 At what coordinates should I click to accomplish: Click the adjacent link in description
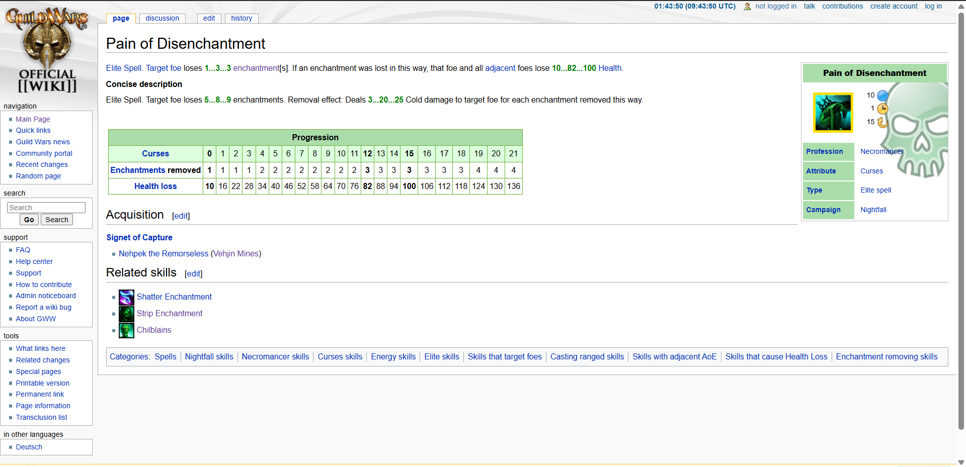click(500, 68)
